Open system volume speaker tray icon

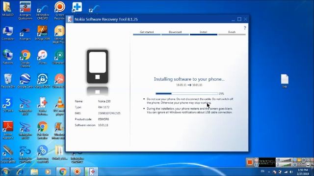click(x=291, y=172)
